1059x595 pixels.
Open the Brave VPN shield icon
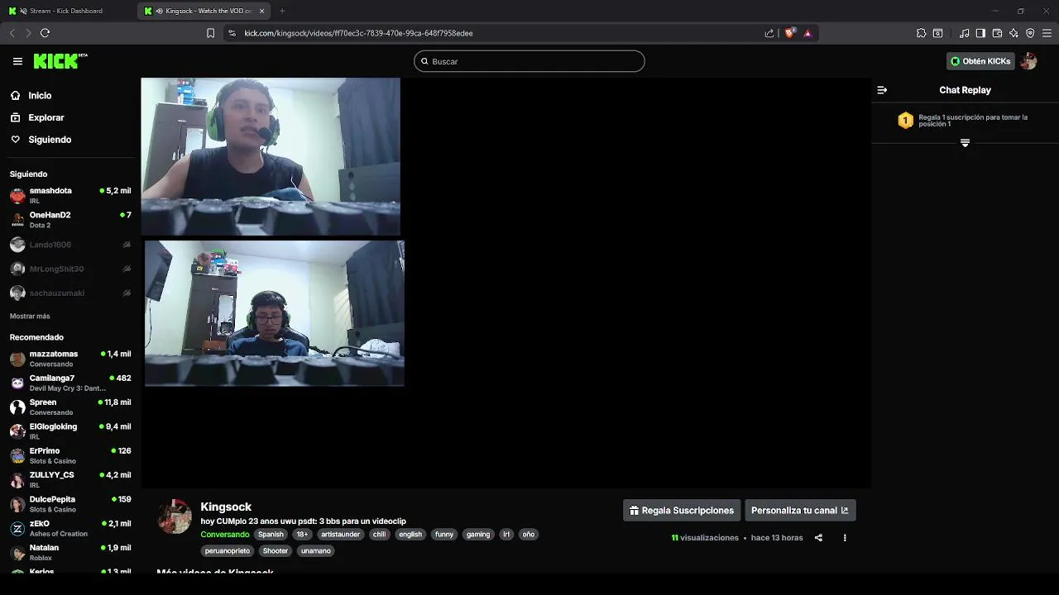(1030, 33)
